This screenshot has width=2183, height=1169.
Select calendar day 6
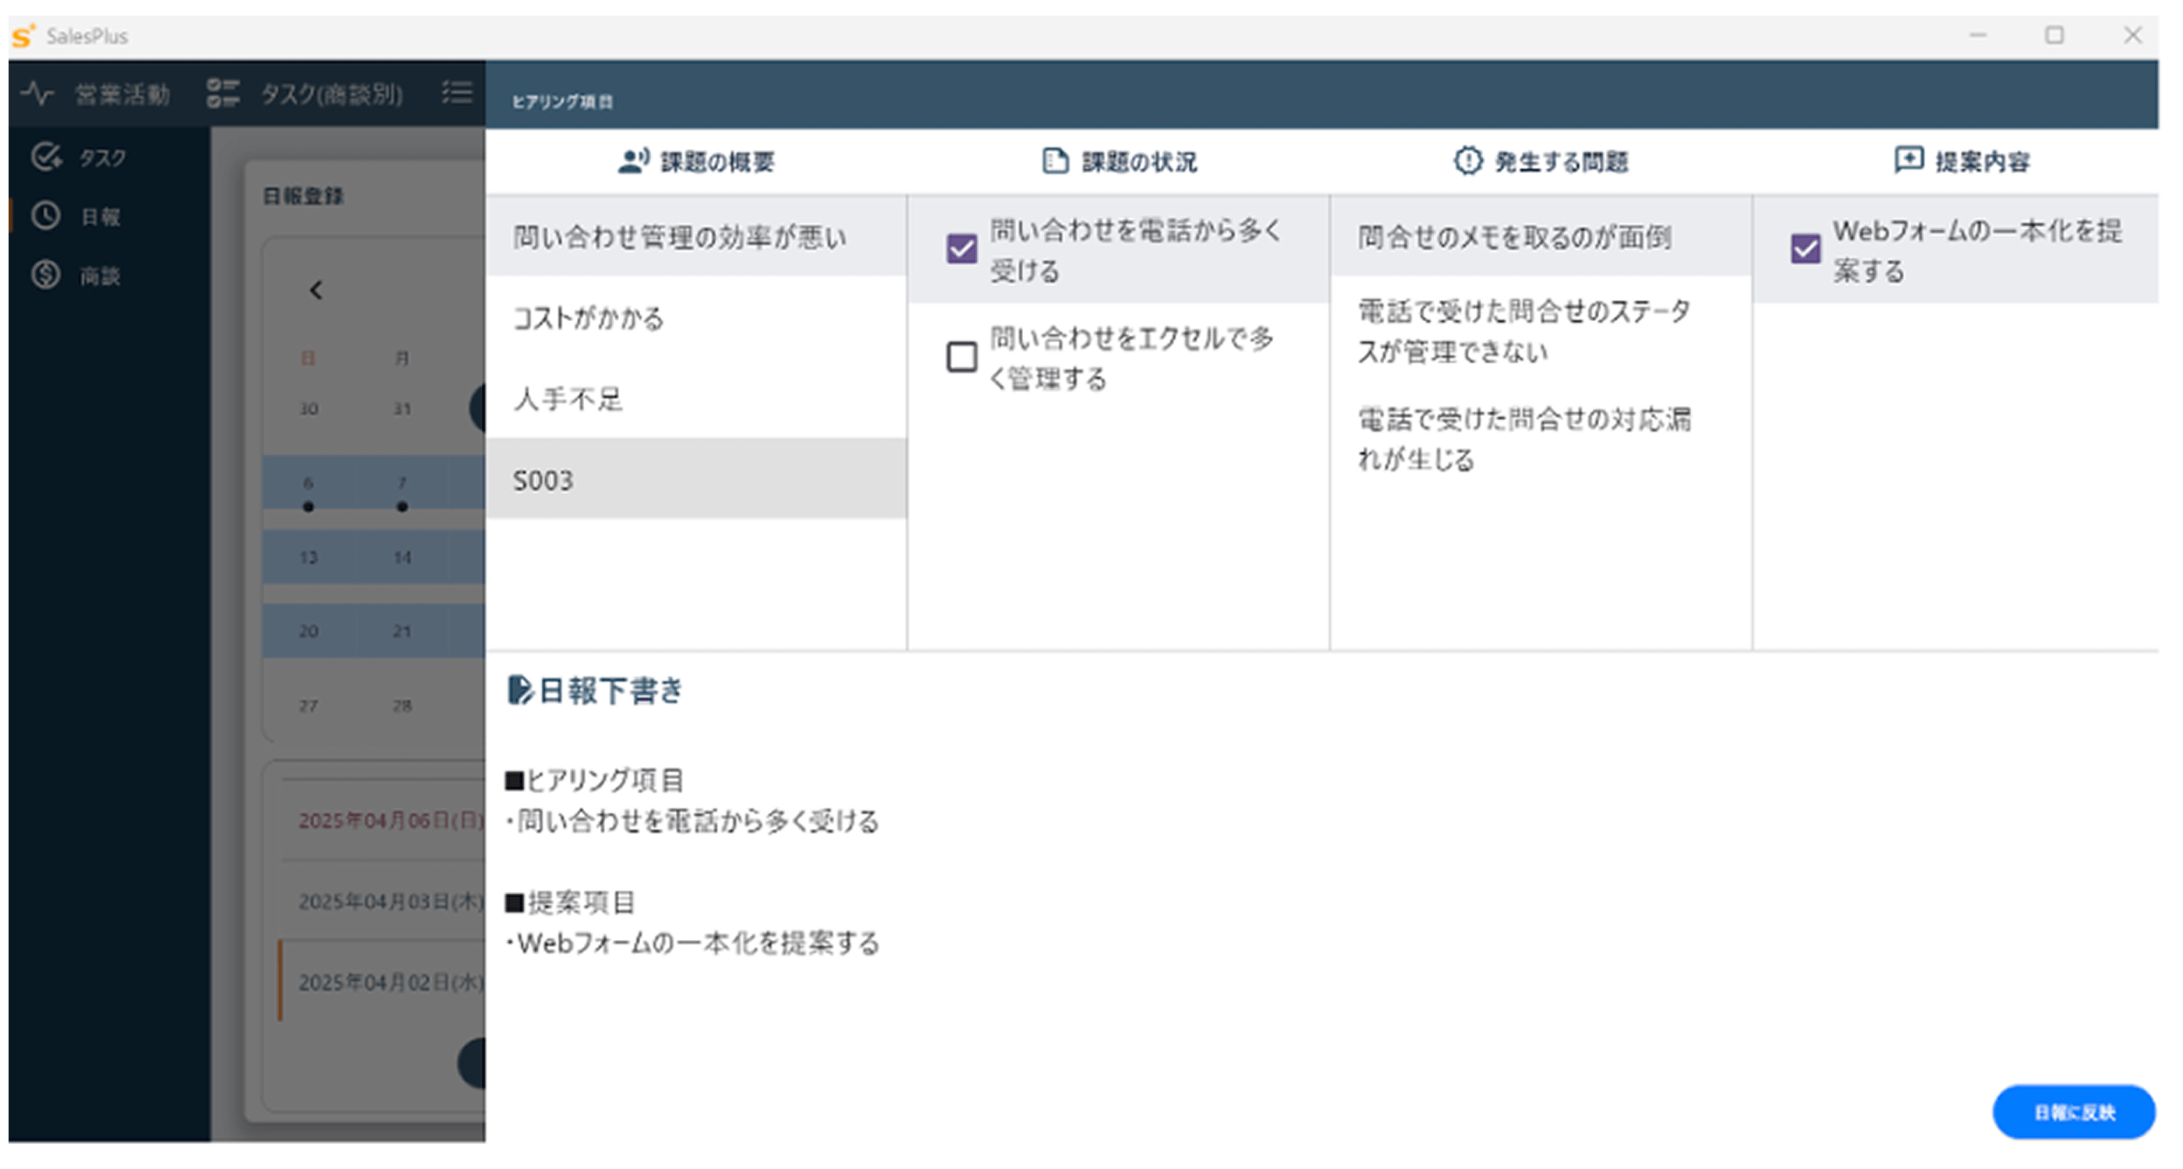309,483
